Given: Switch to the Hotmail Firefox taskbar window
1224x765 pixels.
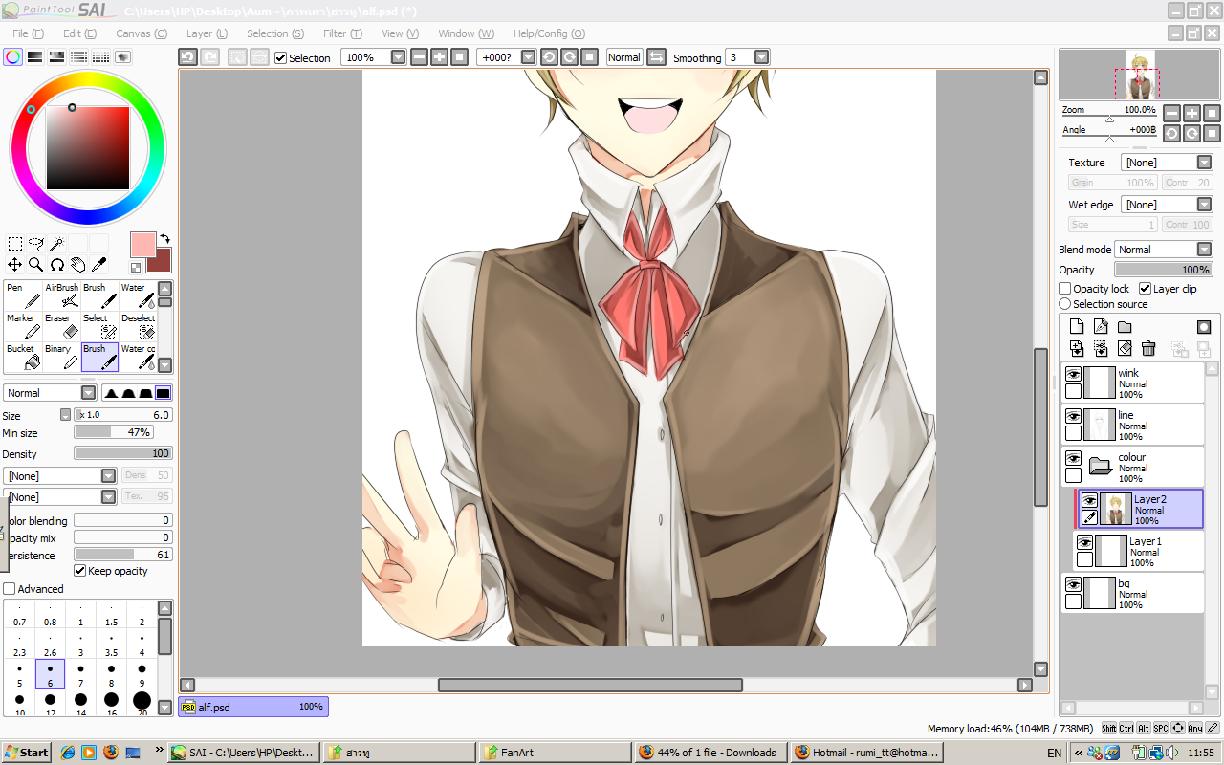Looking at the screenshot, I should click(x=868, y=753).
